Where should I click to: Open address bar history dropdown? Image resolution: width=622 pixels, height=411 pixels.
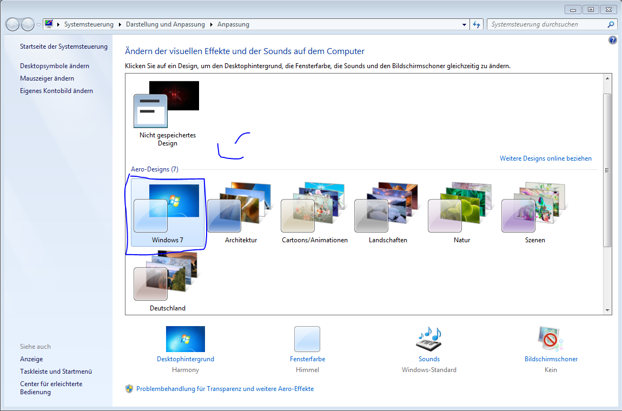pyautogui.click(x=464, y=24)
